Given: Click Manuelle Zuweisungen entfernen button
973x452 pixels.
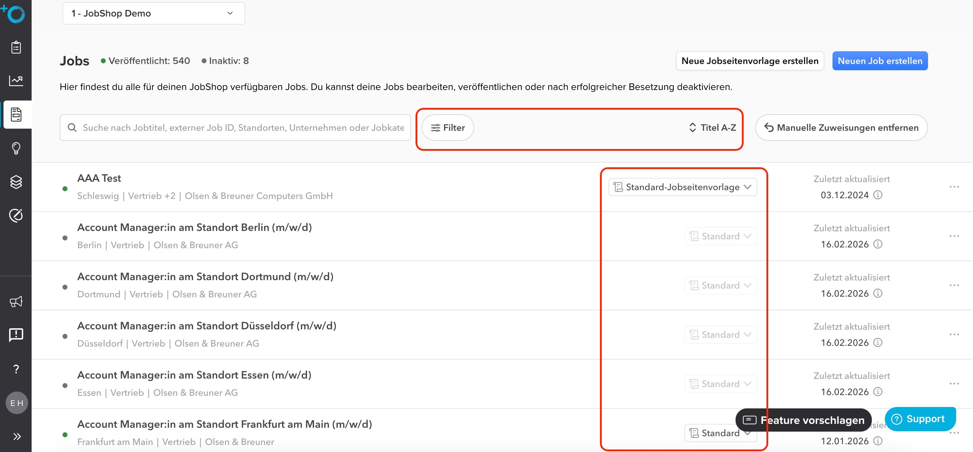Looking at the screenshot, I should pyautogui.click(x=841, y=128).
